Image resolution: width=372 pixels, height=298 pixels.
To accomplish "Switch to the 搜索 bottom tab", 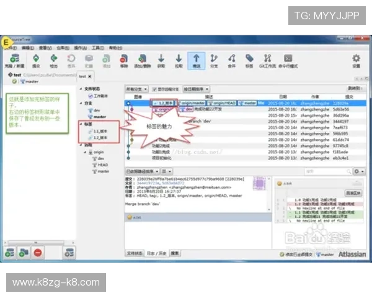I will coord(175,253).
